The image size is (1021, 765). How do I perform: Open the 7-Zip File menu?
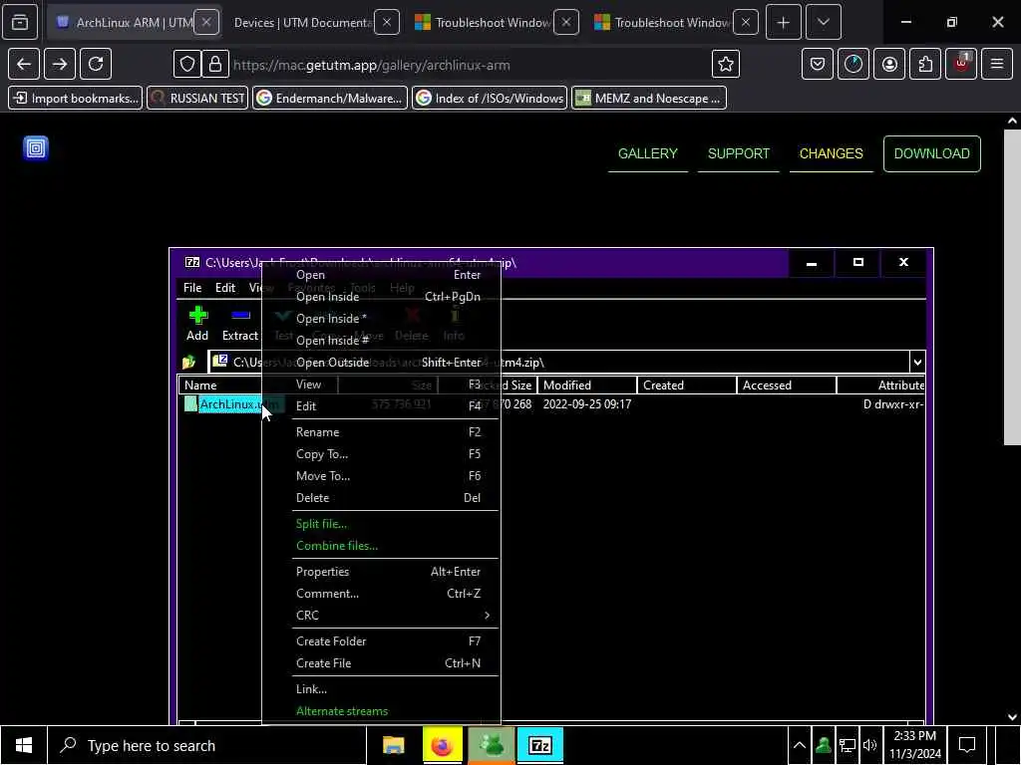192,288
